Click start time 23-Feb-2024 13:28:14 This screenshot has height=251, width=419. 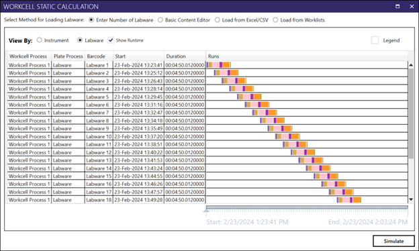coord(138,89)
